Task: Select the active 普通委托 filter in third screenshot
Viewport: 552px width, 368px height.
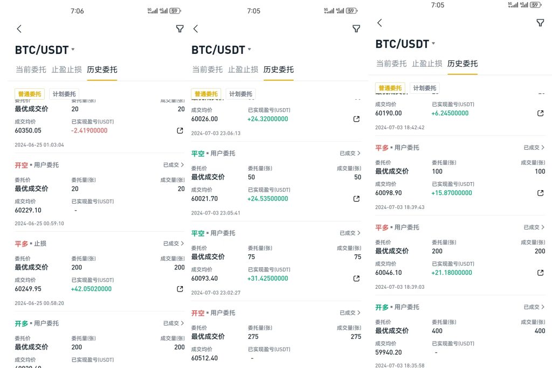Action: pos(390,88)
